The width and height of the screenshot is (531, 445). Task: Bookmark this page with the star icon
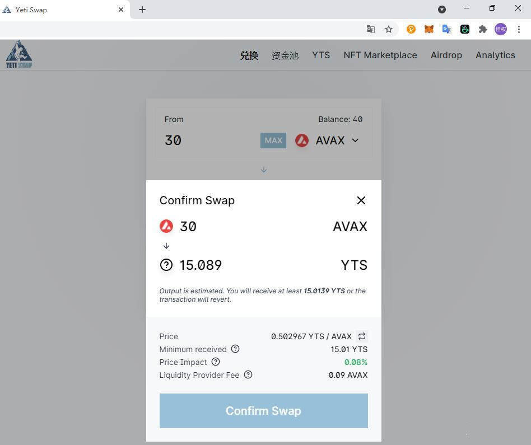pos(388,30)
